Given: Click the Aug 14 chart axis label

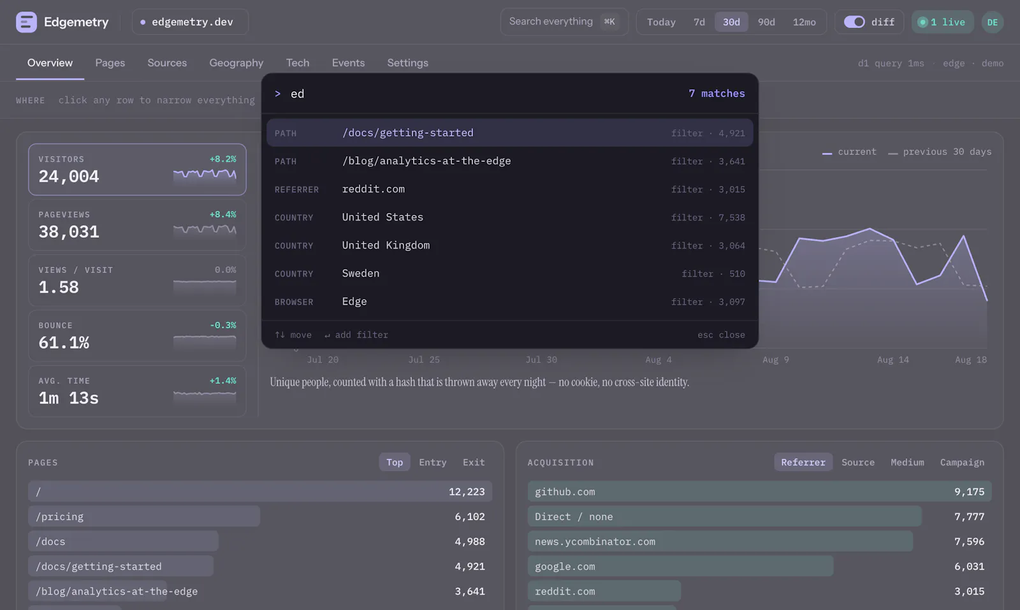Looking at the screenshot, I should pyautogui.click(x=892, y=360).
